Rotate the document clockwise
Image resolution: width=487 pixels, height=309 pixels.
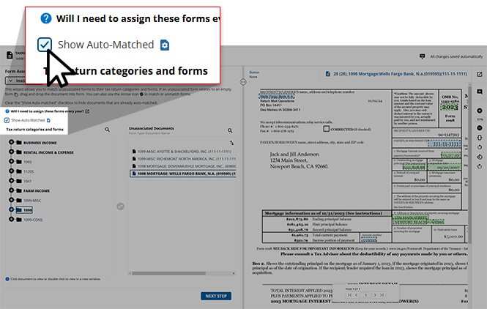(480, 166)
